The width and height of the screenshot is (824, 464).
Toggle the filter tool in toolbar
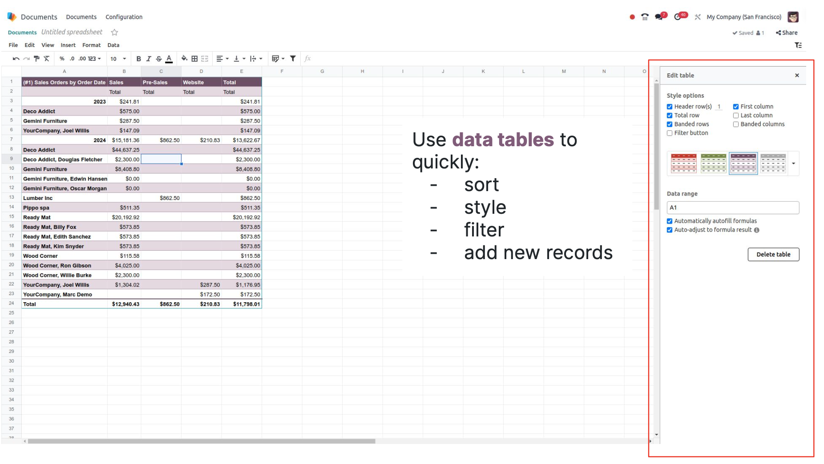pos(293,58)
